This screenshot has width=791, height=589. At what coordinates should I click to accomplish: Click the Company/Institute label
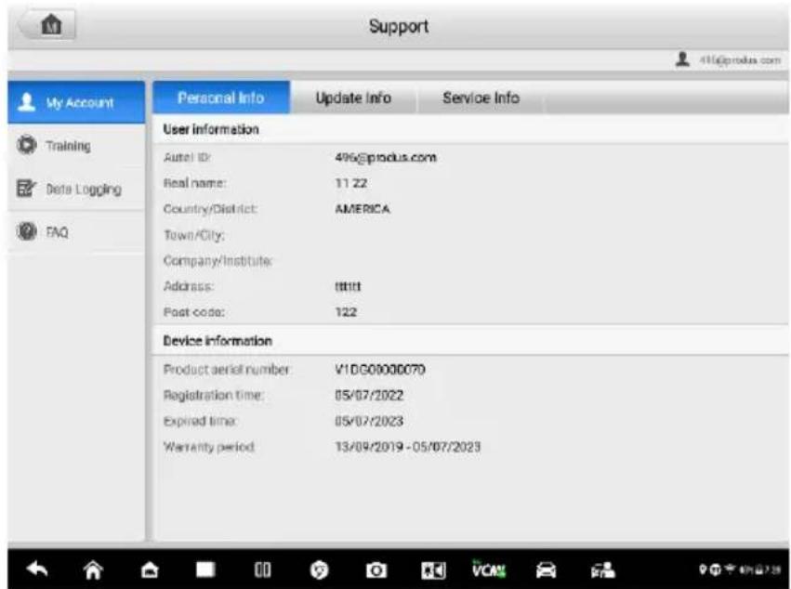pos(218,261)
